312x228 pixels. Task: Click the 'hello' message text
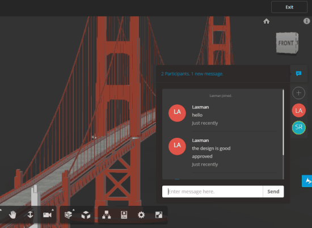[197, 115]
